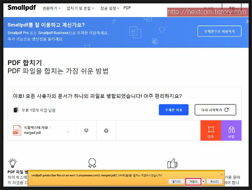252x190 pixels.
Task: Open the 잠금 설정 dropdown menu
Action: (110, 8)
